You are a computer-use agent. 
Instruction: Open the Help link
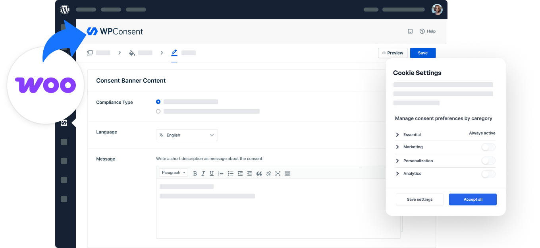point(428,31)
